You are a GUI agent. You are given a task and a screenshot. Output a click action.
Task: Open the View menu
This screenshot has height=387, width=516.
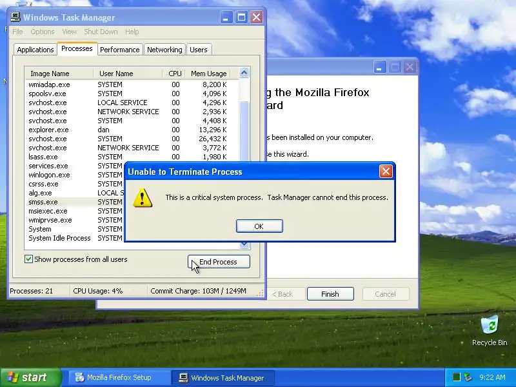point(69,32)
